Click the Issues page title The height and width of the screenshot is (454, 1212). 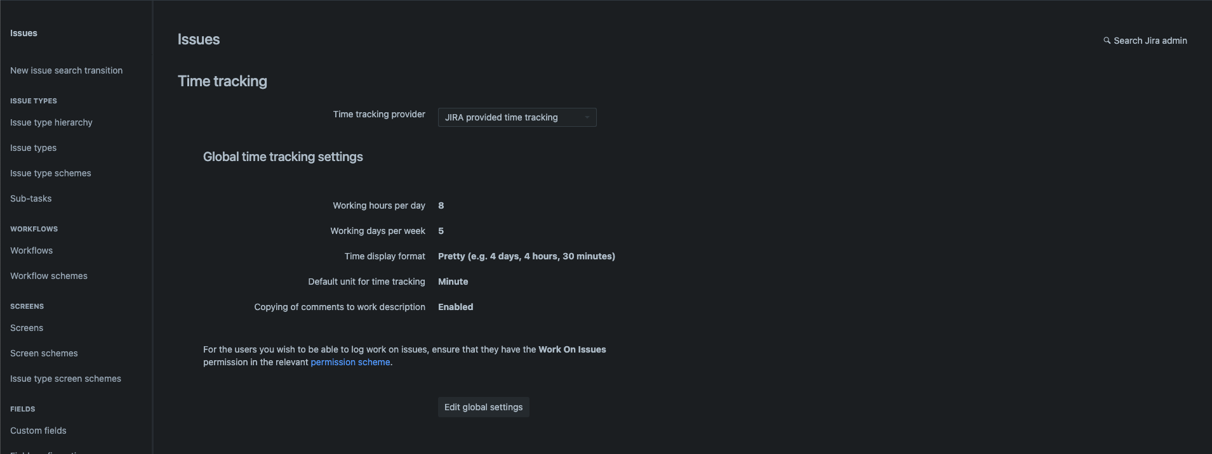198,39
